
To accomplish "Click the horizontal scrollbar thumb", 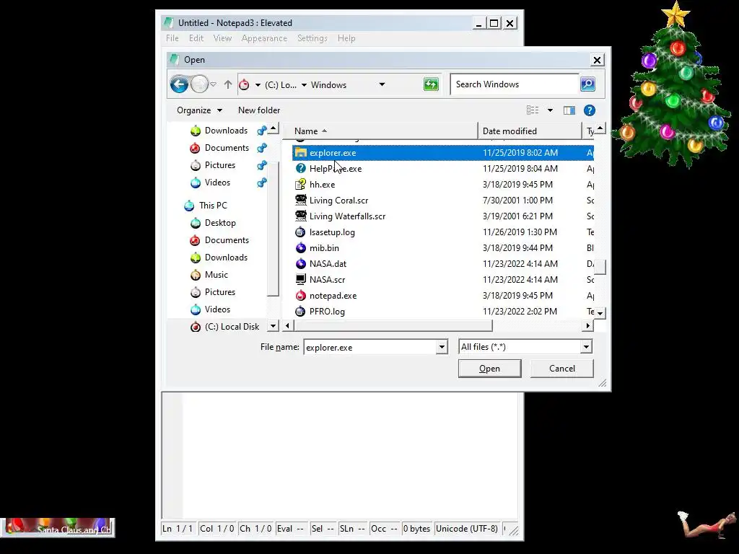I will (x=393, y=325).
